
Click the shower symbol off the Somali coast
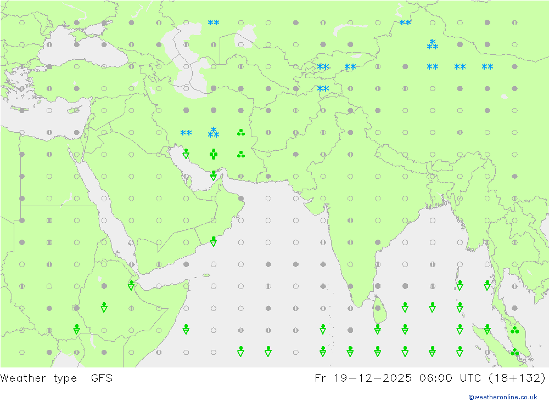pos(186,329)
